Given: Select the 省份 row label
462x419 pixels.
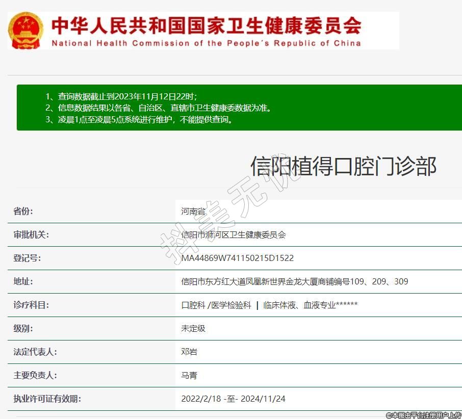Looking at the screenshot, I should [23, 211].
